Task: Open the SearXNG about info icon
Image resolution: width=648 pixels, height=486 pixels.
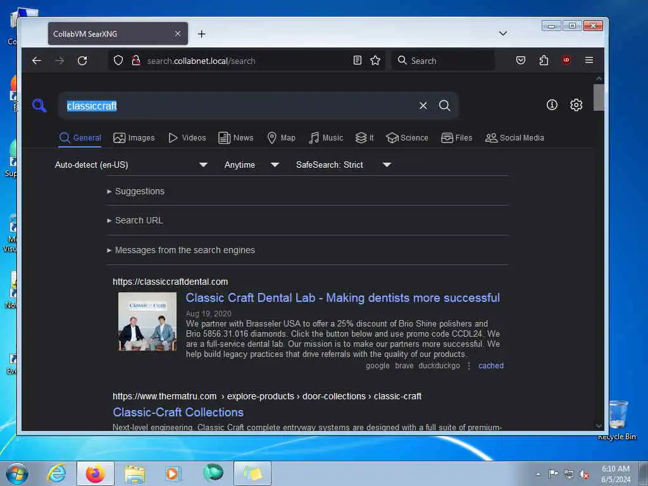Action: pos(552,105)
